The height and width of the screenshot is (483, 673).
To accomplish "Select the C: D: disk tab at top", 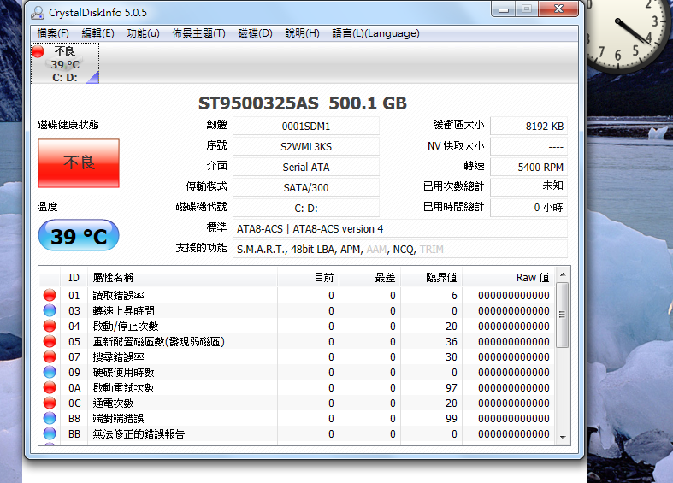I will (65, 63).
